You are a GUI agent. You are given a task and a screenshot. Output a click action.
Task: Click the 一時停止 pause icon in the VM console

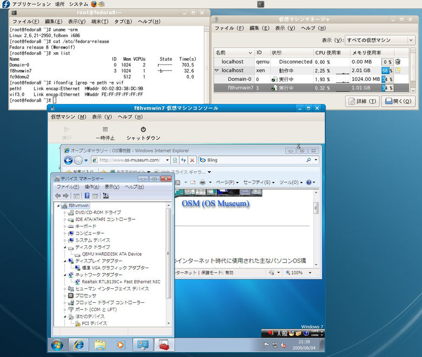105,129
